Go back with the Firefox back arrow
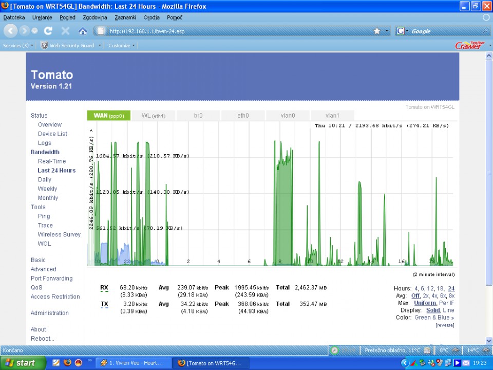493x370 pixels. tap(10, 31)
